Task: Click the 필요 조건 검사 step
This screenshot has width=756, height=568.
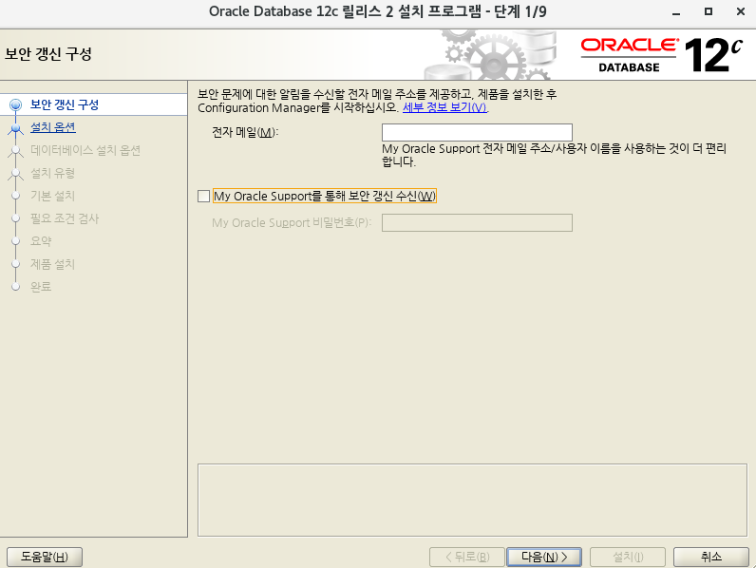Action: [65, 218]
